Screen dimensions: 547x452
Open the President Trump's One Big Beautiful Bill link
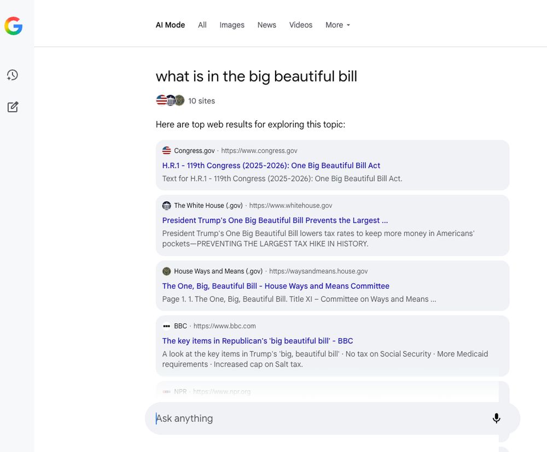coord(275,221)
